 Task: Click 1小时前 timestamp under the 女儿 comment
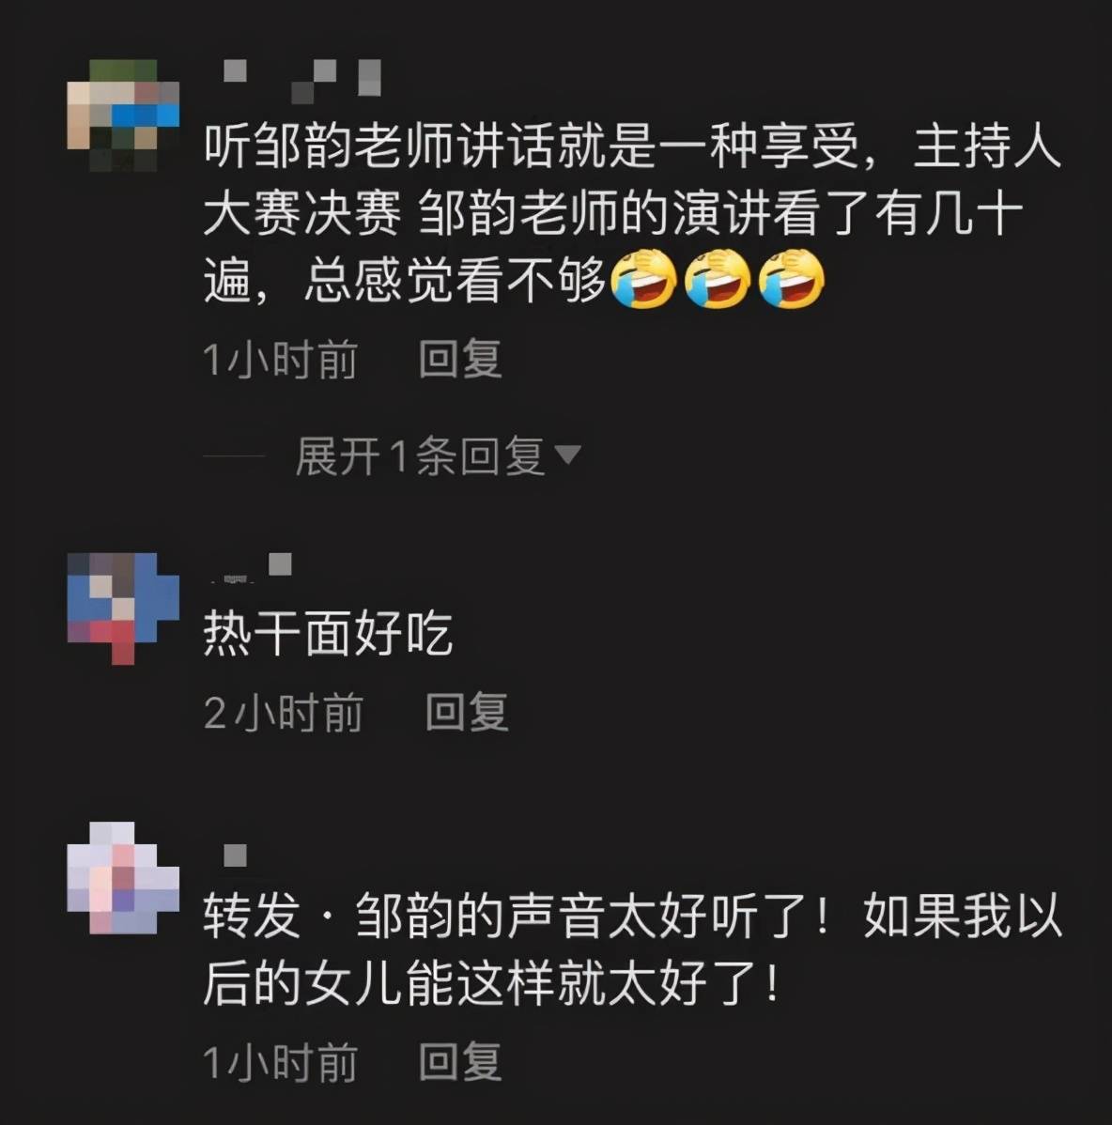[281, 1063]
